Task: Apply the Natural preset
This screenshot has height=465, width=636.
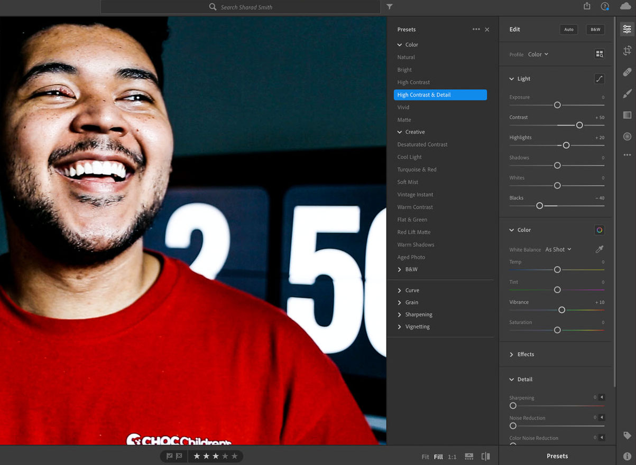Action: click(406, 57)
